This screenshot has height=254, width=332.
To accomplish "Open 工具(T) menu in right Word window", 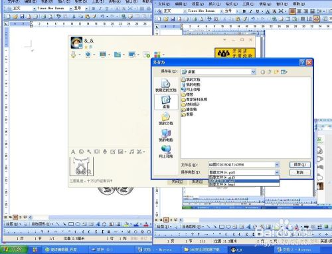I will click(248, 4).
